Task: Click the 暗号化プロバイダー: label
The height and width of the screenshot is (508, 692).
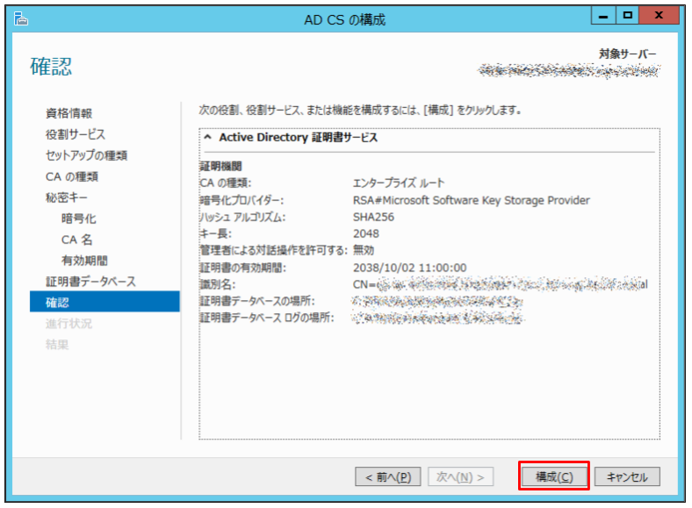Action: tap(241, 201)
